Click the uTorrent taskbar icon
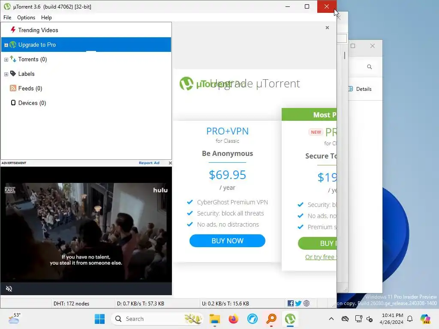Image resolution: width=439 pixels, height=329 pixels. coord(290,319)
